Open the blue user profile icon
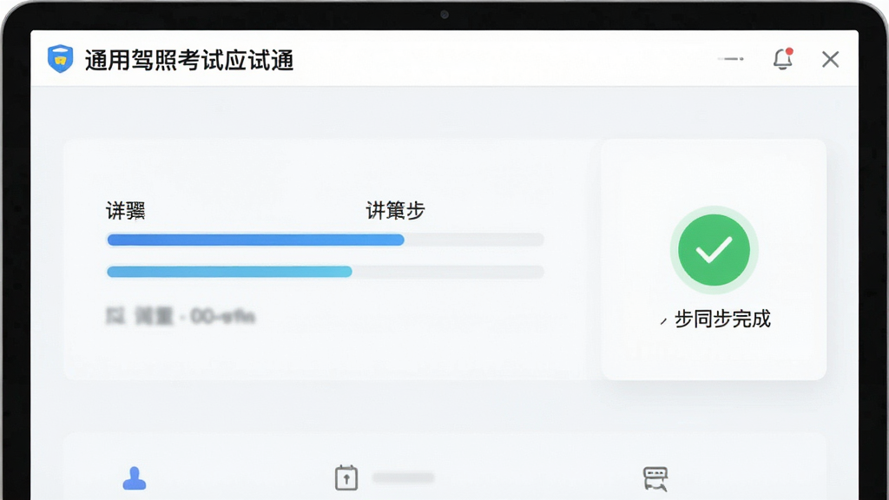This screenshot has width=889, height=500. [x=135, y=478]
